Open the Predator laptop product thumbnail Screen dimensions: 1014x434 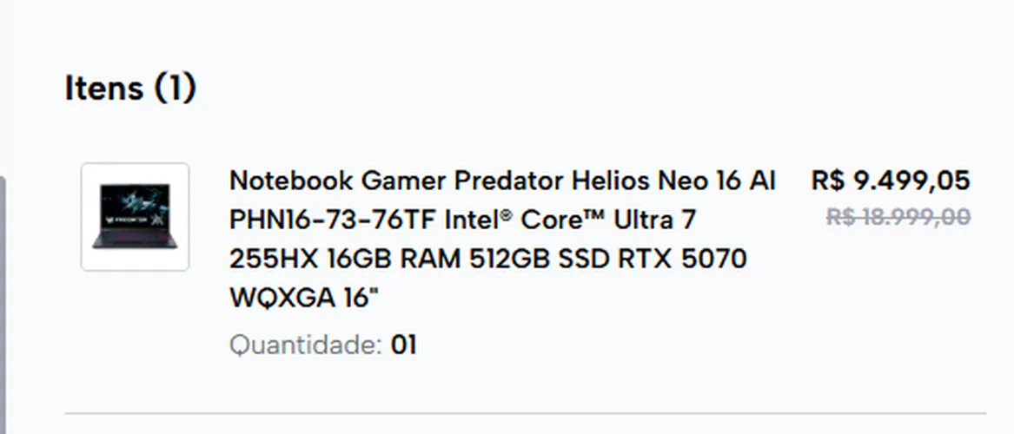pyautogui.click(x=136, y=216)
